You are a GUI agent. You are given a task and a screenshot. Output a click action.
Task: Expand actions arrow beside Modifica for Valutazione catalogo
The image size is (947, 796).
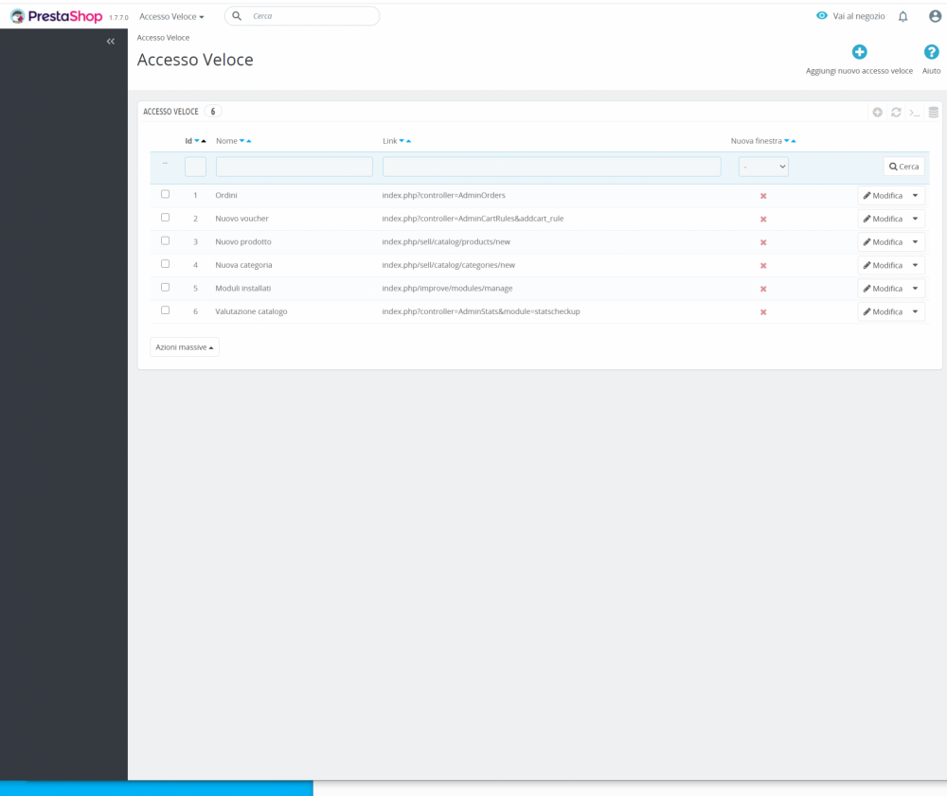[x=916, y=311]
